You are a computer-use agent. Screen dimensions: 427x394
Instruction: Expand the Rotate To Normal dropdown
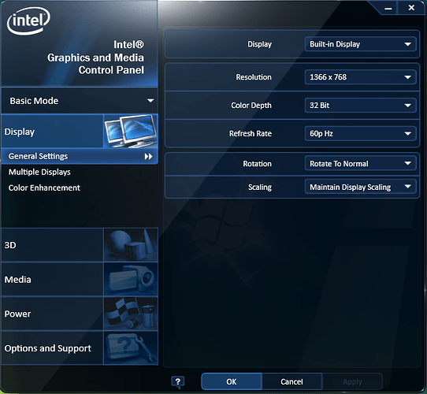click(x=360, y=163)
